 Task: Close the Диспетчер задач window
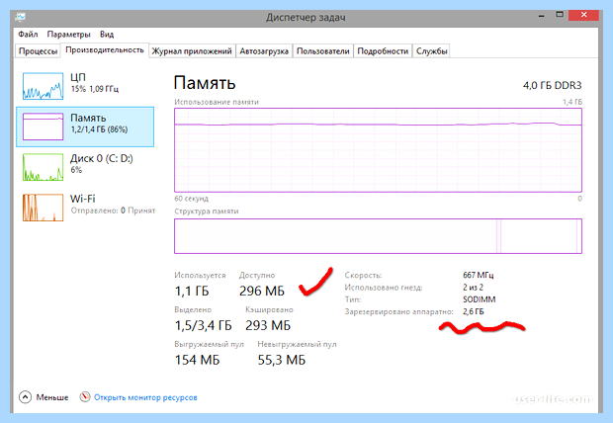583,15
